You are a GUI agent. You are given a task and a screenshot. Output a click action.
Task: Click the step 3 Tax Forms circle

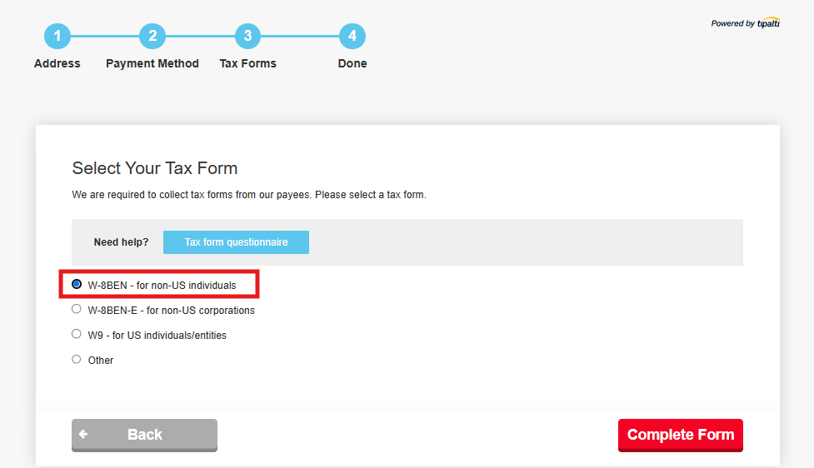[x=247, y=36]
